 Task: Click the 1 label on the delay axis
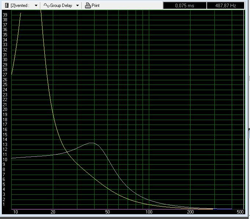tap(4, 204)
